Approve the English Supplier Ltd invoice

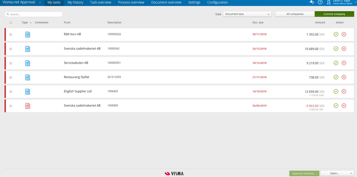pyautogui.click(x=336, y=91)
